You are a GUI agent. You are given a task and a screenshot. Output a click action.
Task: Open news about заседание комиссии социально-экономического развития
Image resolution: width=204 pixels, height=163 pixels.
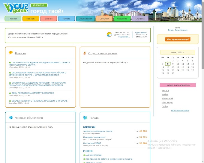click(x=37, y=84)
